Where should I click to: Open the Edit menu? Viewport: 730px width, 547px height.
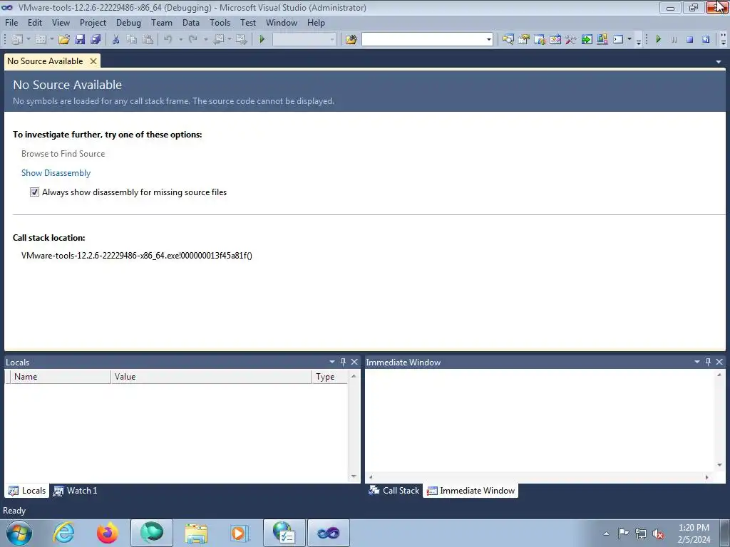point(34,22)
